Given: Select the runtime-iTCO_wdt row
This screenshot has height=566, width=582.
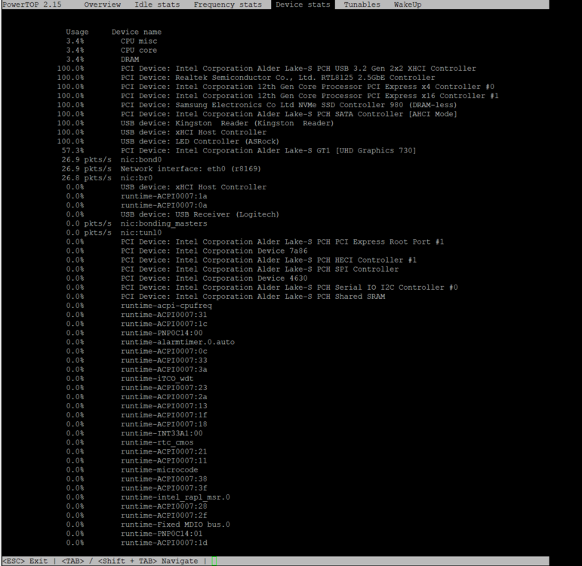Looking at the screenshot, I should click(x=130, y=379).
